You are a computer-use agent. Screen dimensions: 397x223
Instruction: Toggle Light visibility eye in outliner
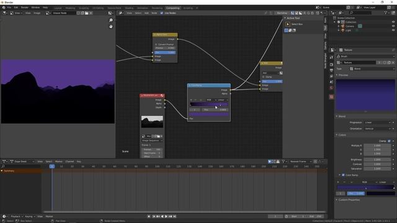pos(393,30)
